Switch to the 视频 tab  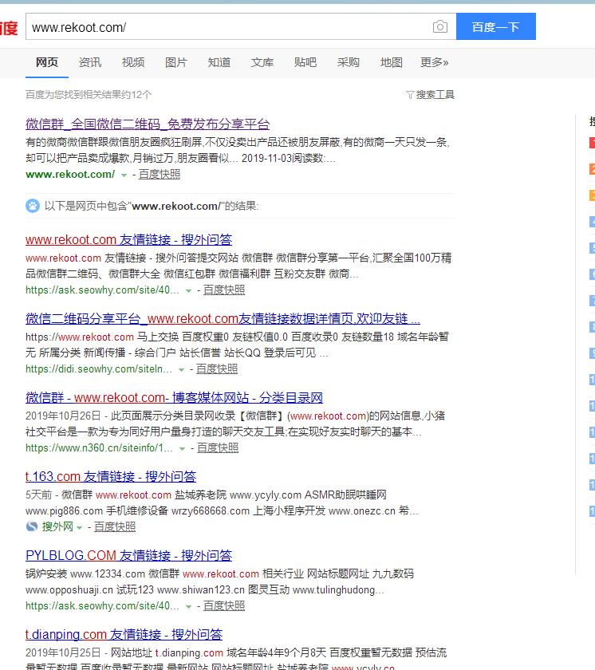click(x=133, y=62)
